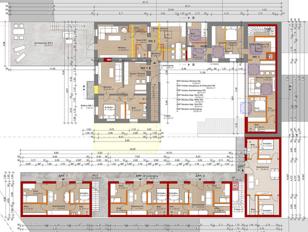Image resolution: width=308 pixels, height=232 pixels.
Task: Select 'BGF Neubau App. Mitte OG' line
Action: 190,100
